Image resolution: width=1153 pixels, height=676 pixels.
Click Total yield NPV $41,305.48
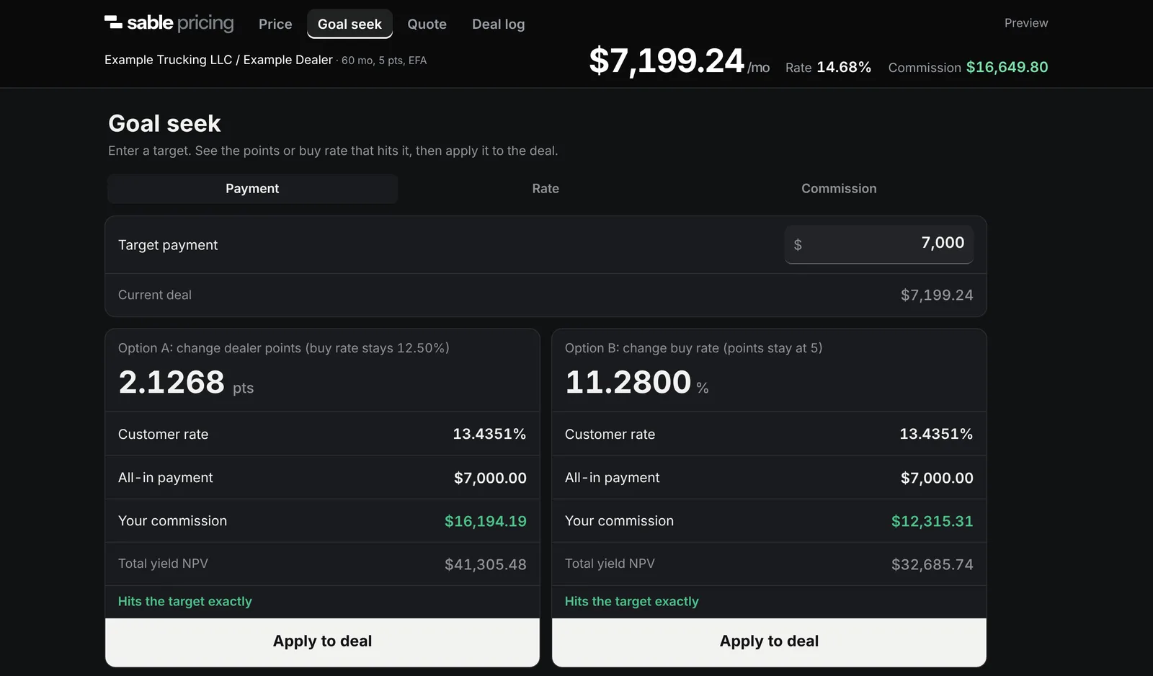(485, 564)
